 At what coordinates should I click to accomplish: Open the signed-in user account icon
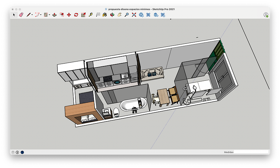click(x=266, y=15)
